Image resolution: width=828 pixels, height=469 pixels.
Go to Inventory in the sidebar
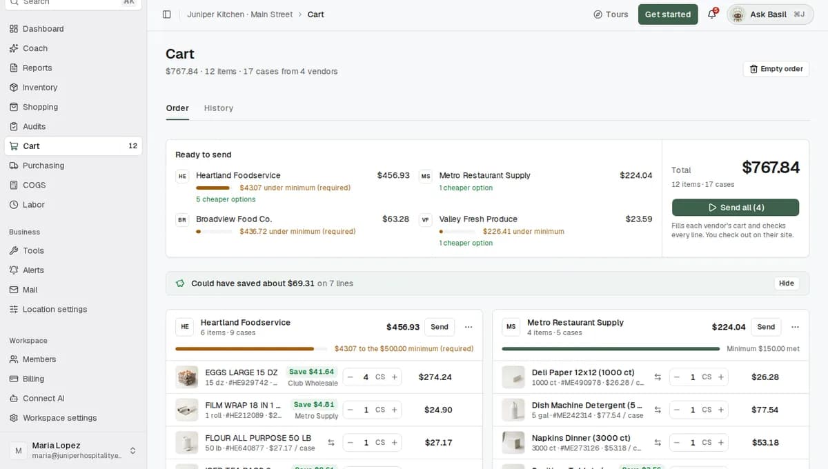tap(73, 88)
